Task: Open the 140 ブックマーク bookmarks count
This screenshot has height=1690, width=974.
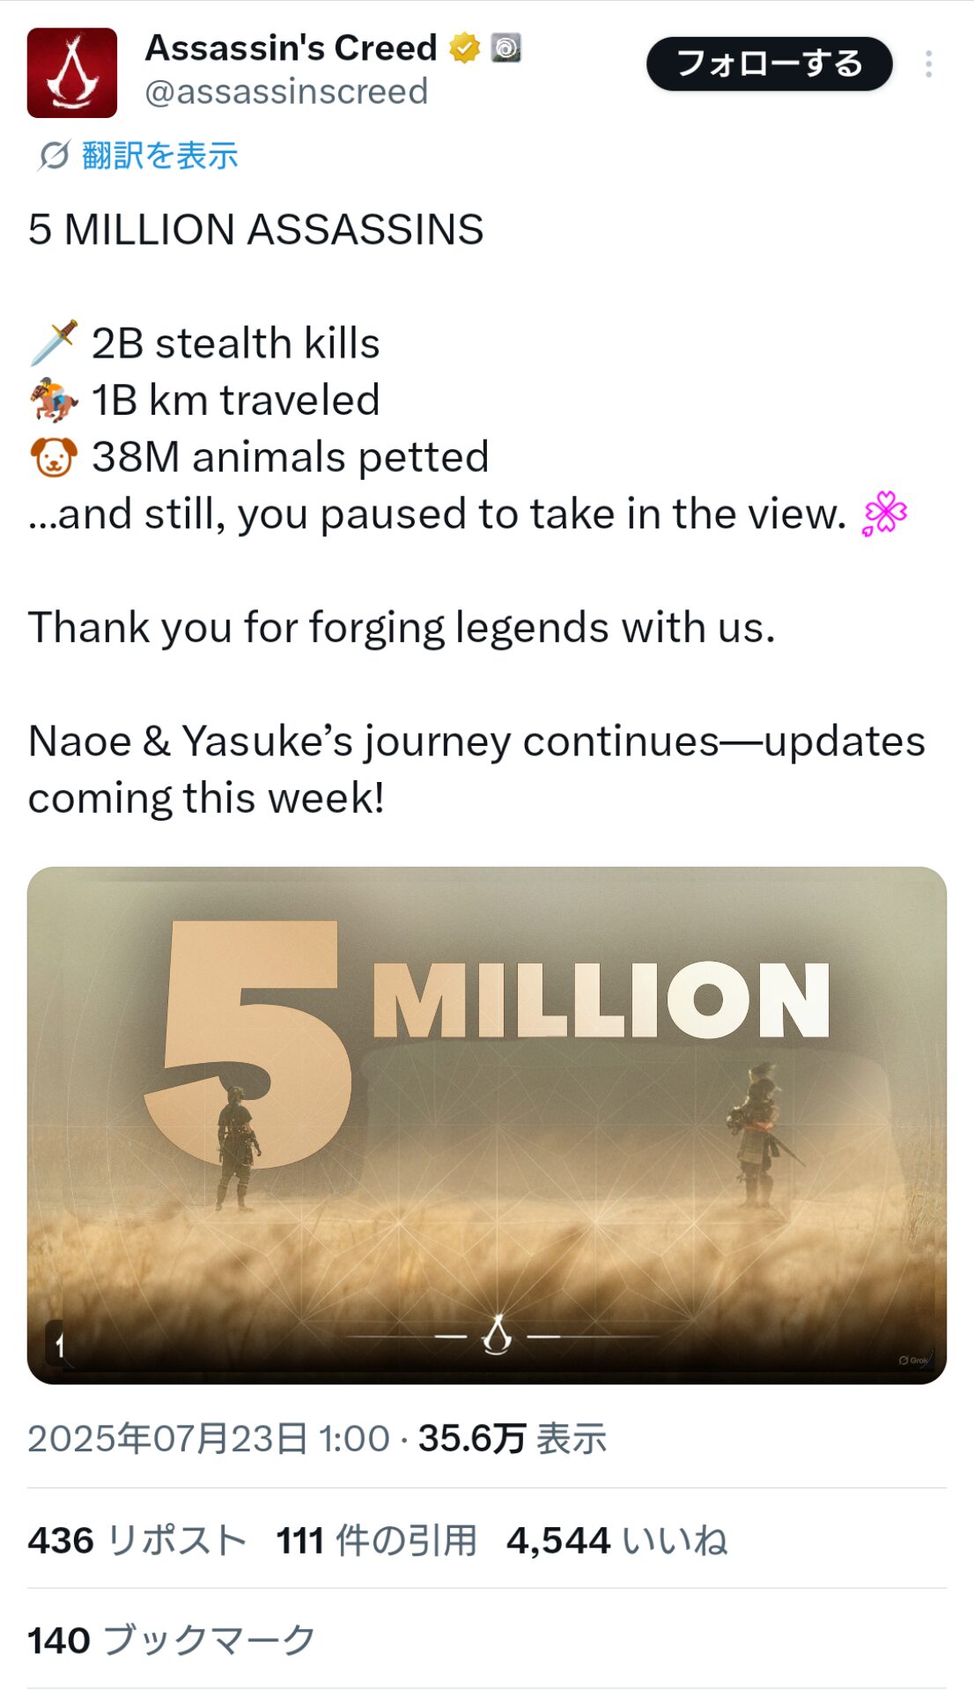Action: tap(172, 1640)
